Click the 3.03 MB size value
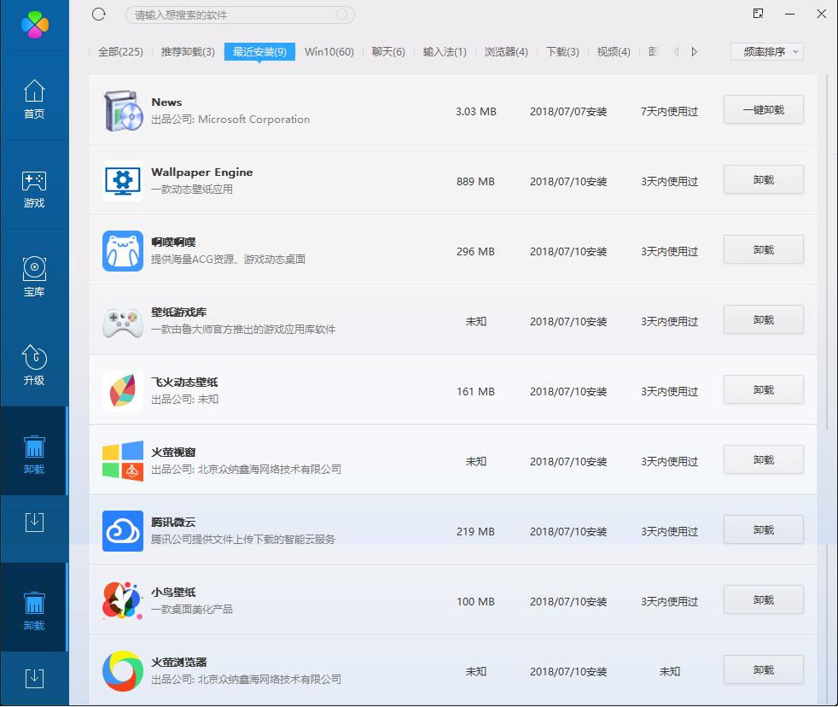The height and width of the screenshot is (707, 838). (475, 112)
